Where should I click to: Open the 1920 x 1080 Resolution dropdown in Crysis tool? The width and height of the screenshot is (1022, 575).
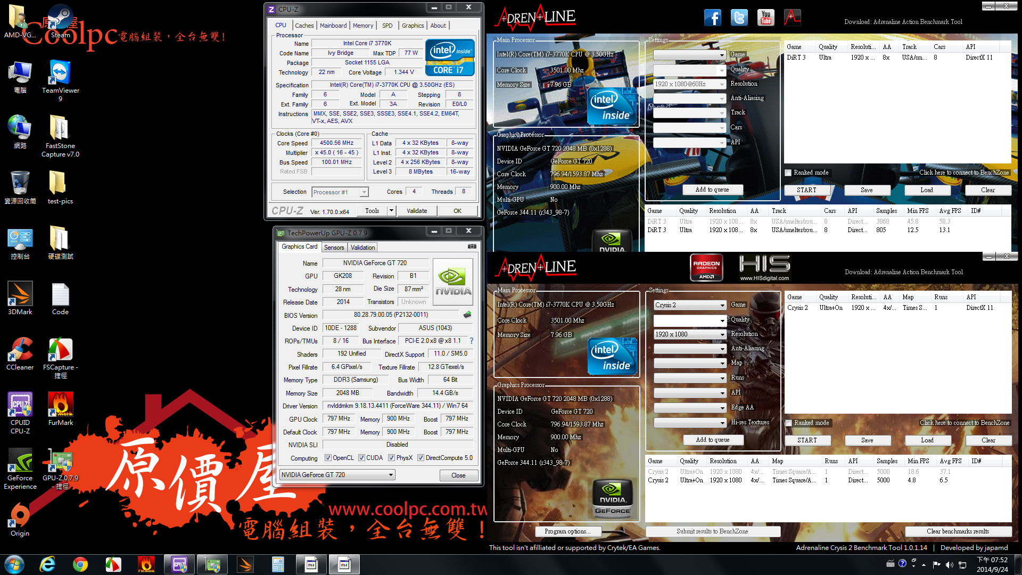coord(690,334)
